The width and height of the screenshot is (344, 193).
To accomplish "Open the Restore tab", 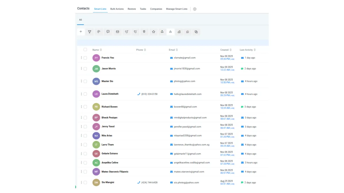I will pos(132,9).
